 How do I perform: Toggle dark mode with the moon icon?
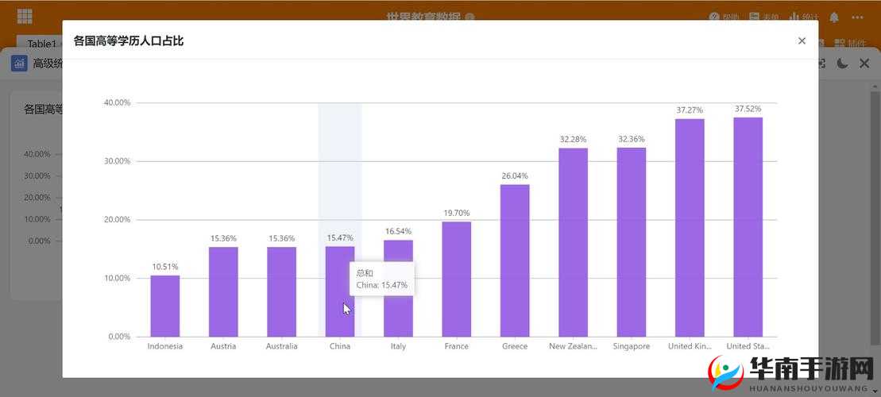pyautogui.click(x=842, y=64)
